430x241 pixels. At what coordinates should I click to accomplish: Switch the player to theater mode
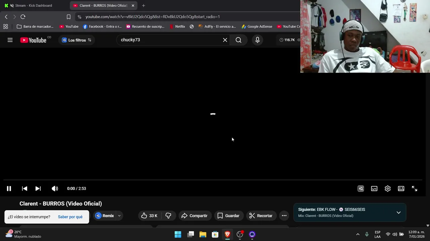coord(401,188)
